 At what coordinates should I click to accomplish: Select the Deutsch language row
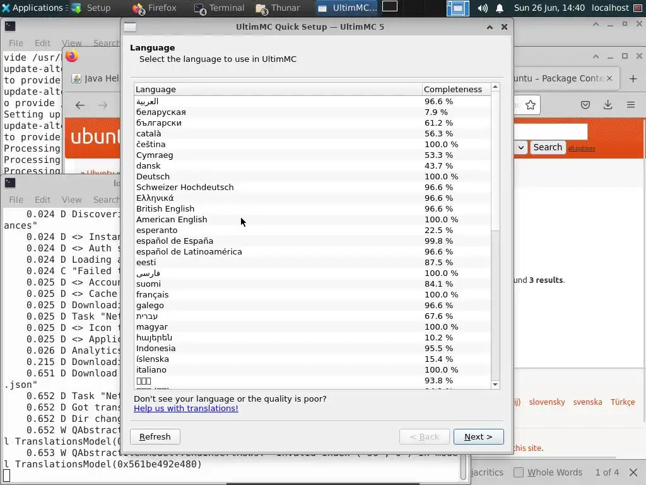tap(312, 177)
